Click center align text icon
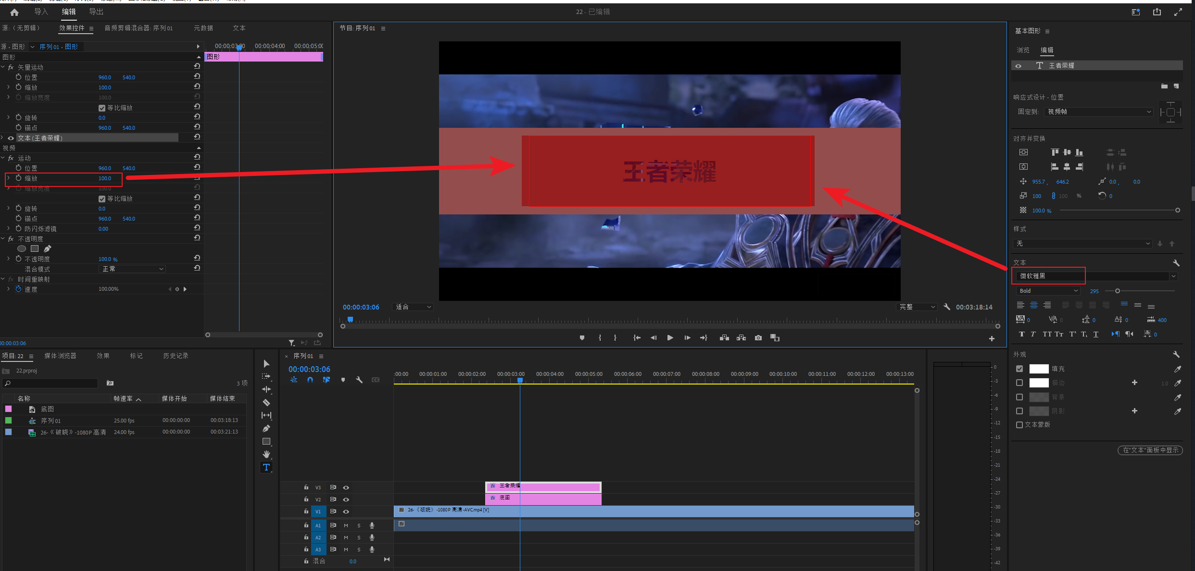 (1034, 305)
